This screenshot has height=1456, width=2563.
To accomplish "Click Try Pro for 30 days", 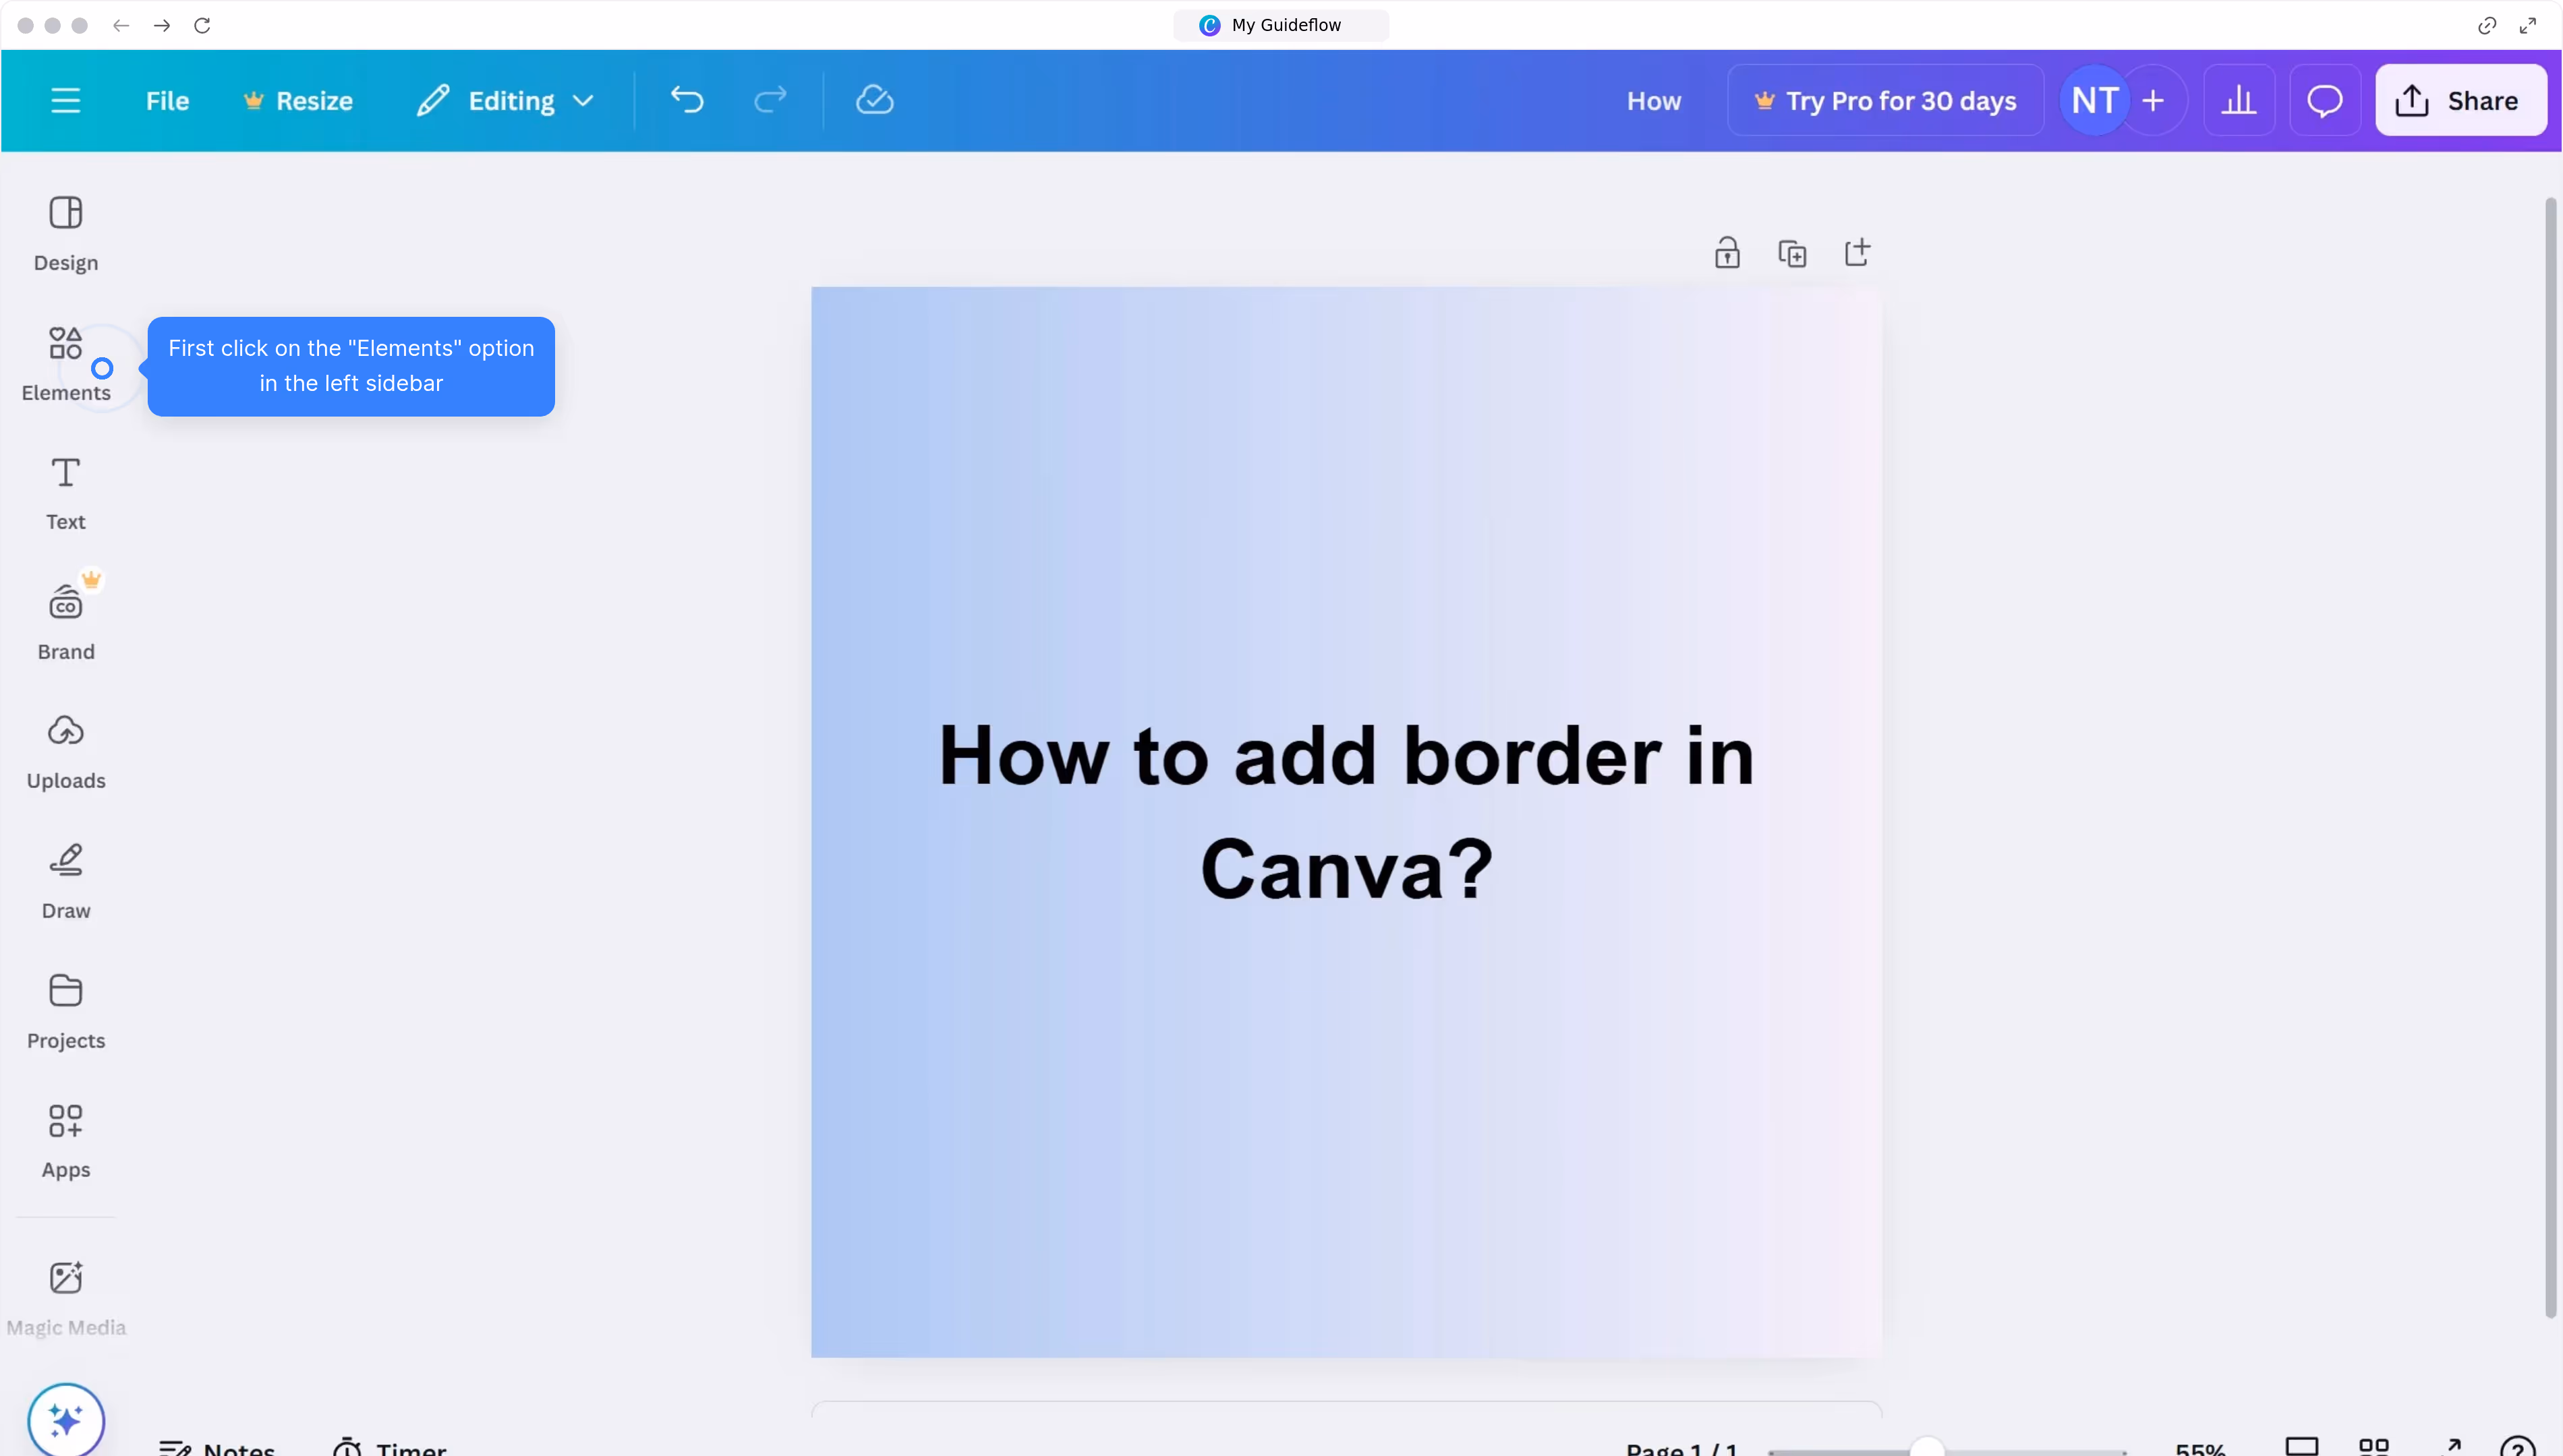I will (1884, 100).
